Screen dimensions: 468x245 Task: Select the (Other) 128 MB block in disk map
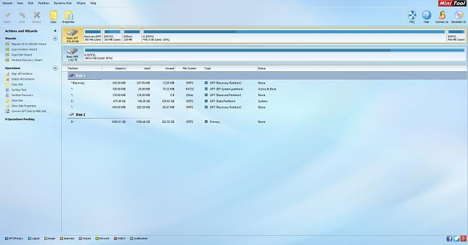pos(132,36)
